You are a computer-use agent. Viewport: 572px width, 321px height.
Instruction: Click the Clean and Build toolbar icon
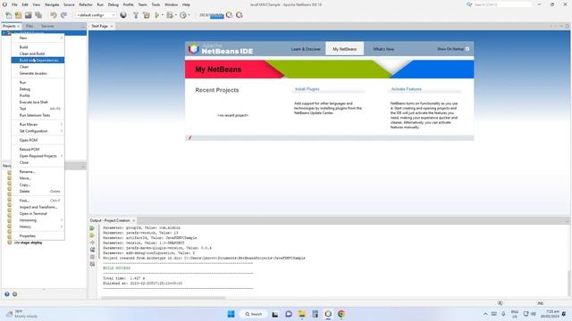pyautogui.click(x=147, y=15)
